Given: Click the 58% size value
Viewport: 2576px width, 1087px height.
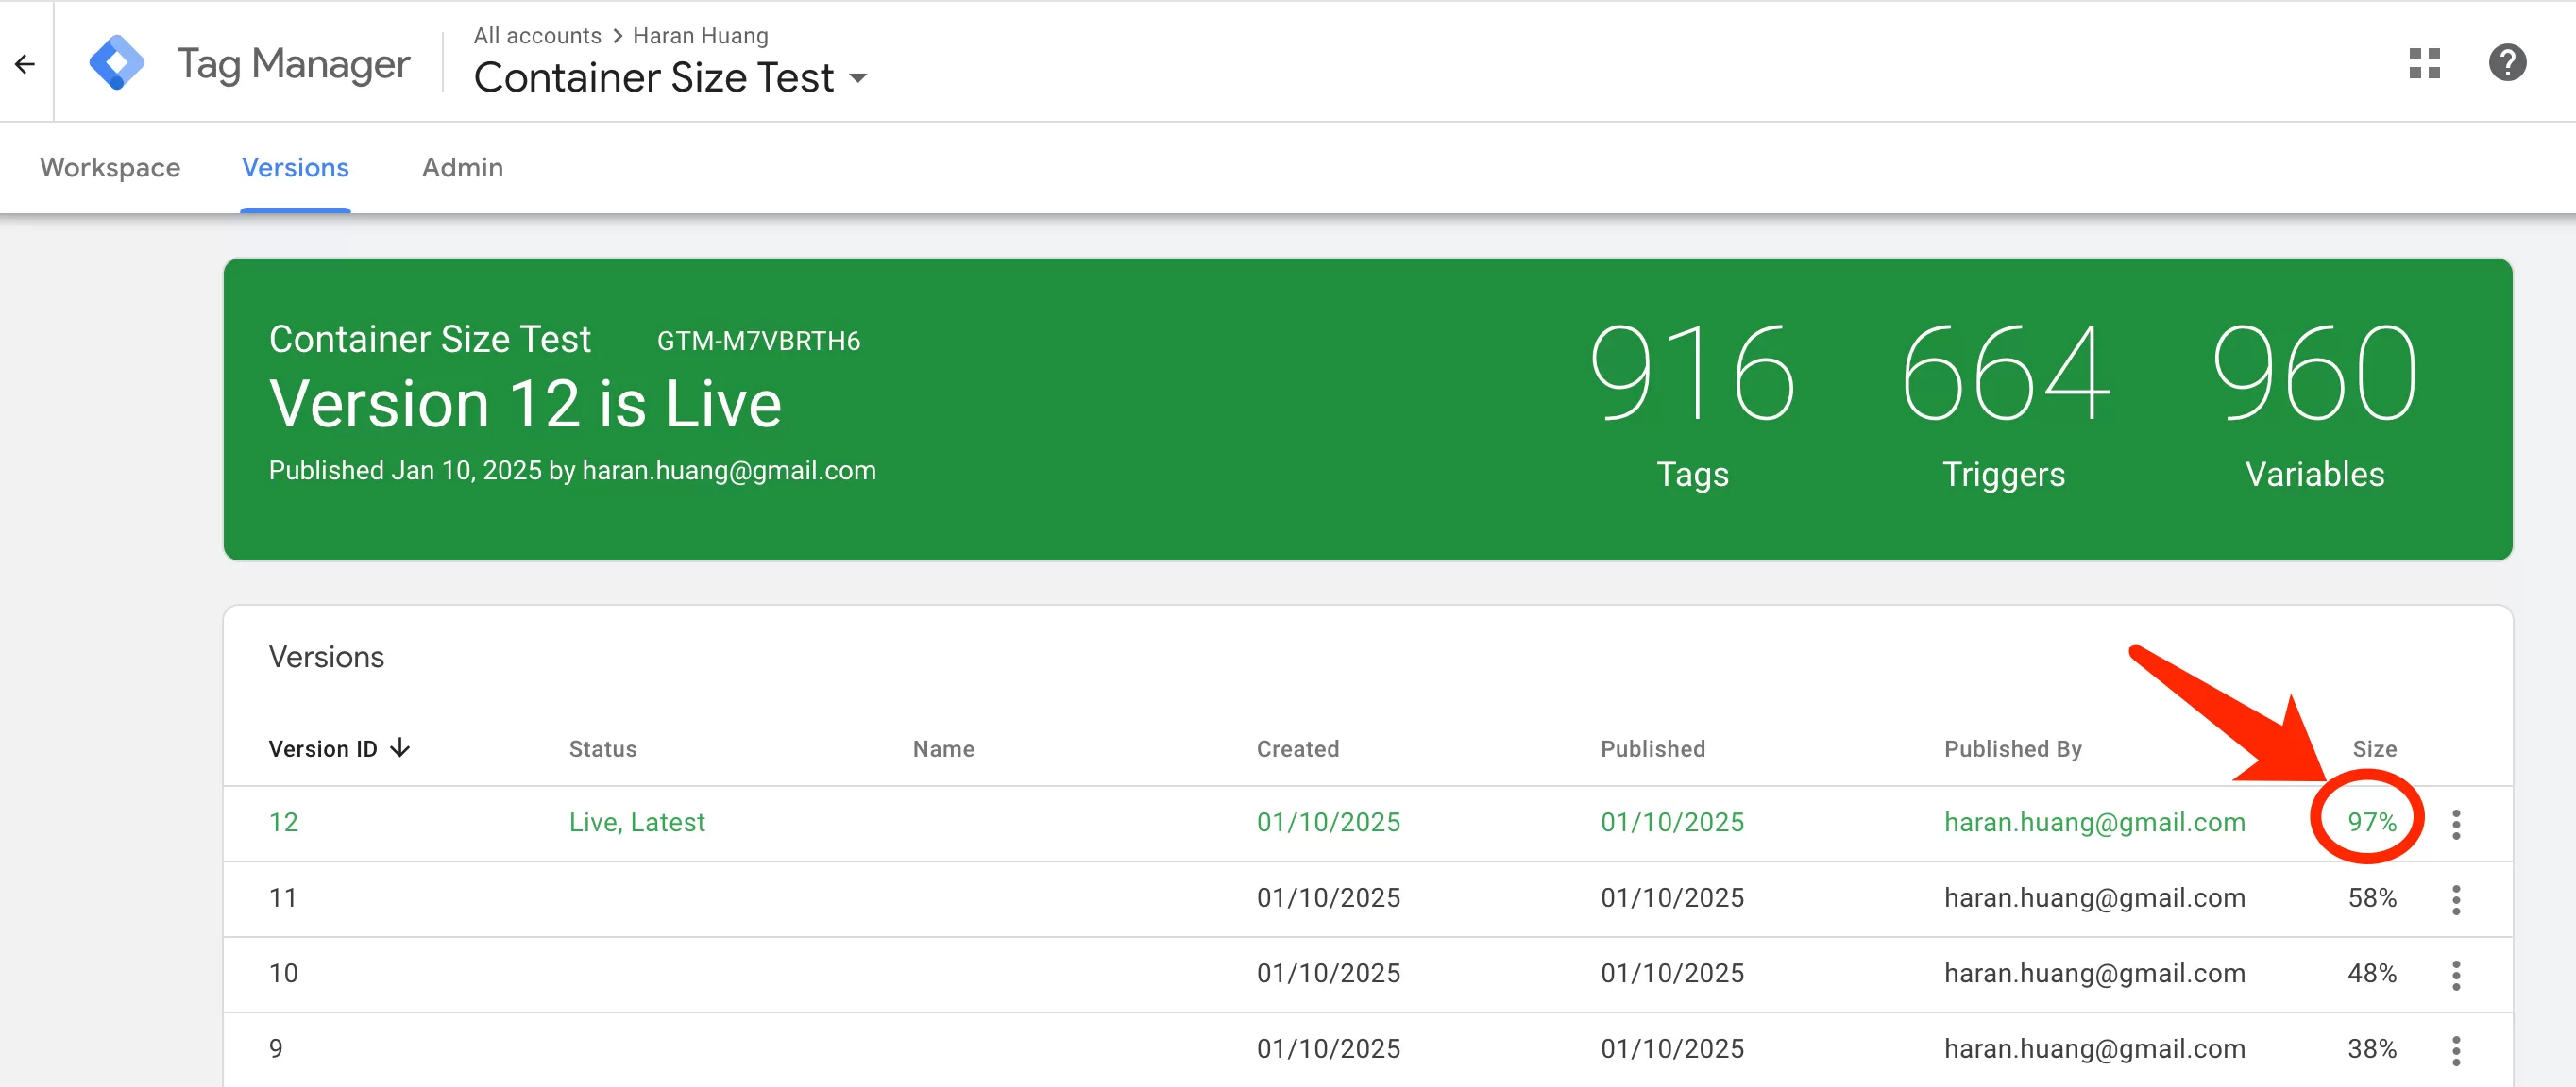Looking at the screenshot, I should (x=2371, y=898).
